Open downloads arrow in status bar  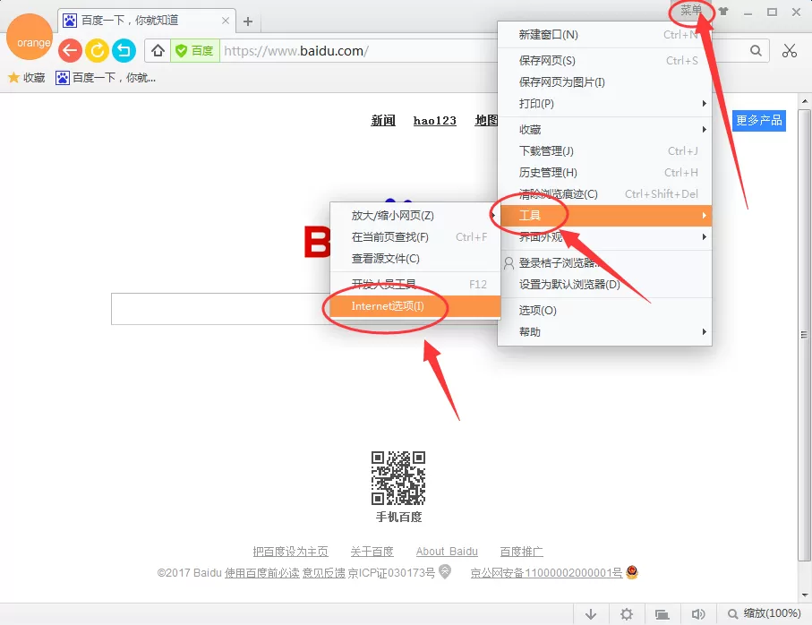(x=591, y=614)
